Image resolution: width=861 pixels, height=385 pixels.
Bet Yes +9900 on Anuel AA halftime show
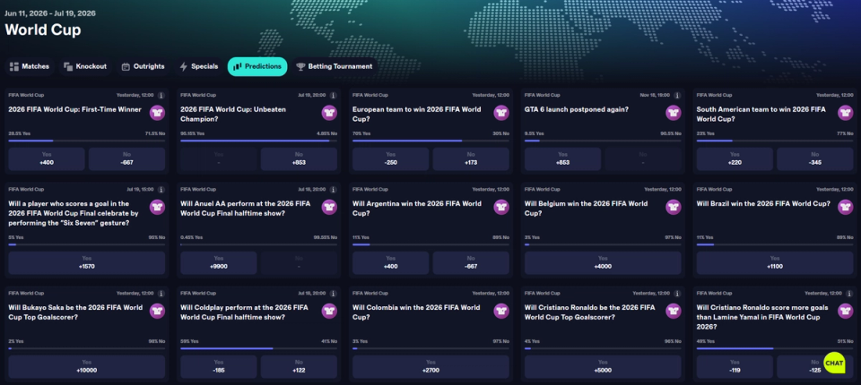point(219,262)
